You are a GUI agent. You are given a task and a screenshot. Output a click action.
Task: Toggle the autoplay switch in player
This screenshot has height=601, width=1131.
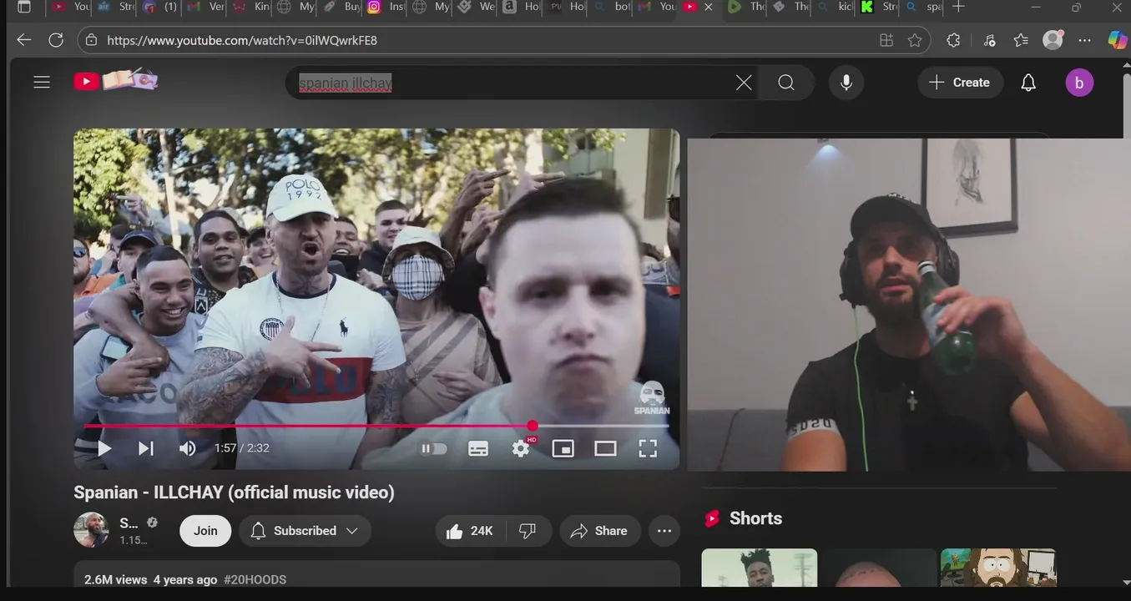(x=433, y=448)
